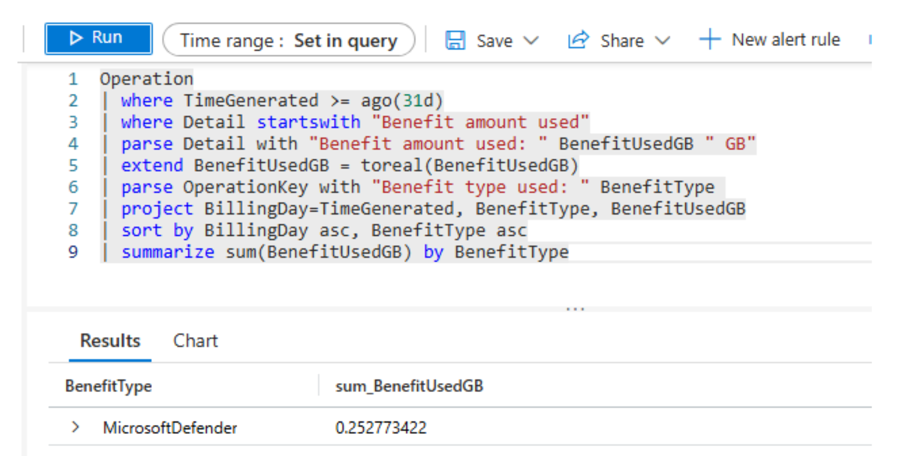Click the MicrosoftDefender cell value
This screenshot has height=456, width=907.
[x=170, y=428]
